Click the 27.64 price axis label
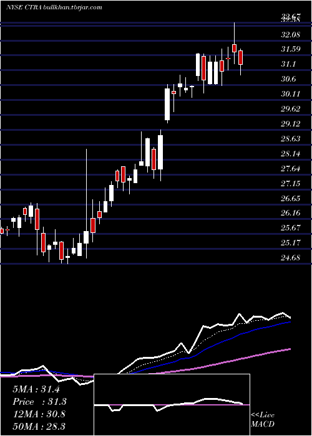The width and height of the screenshot is (312, 436). pyautogui.click(x=291, y=169)
